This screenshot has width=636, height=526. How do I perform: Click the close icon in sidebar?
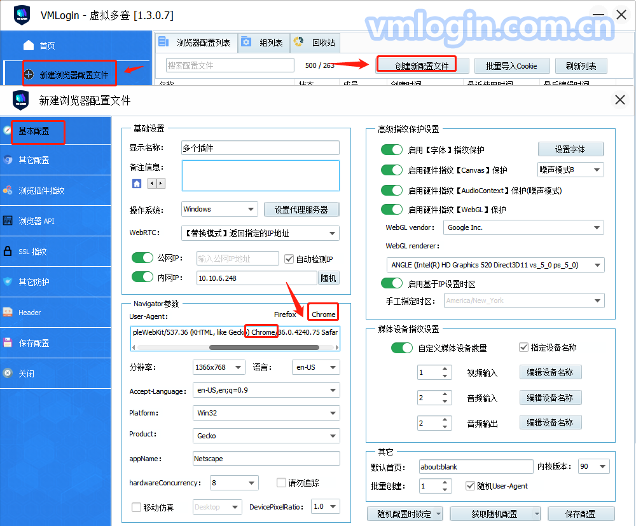pyautogui.click(x=8, y=374)
